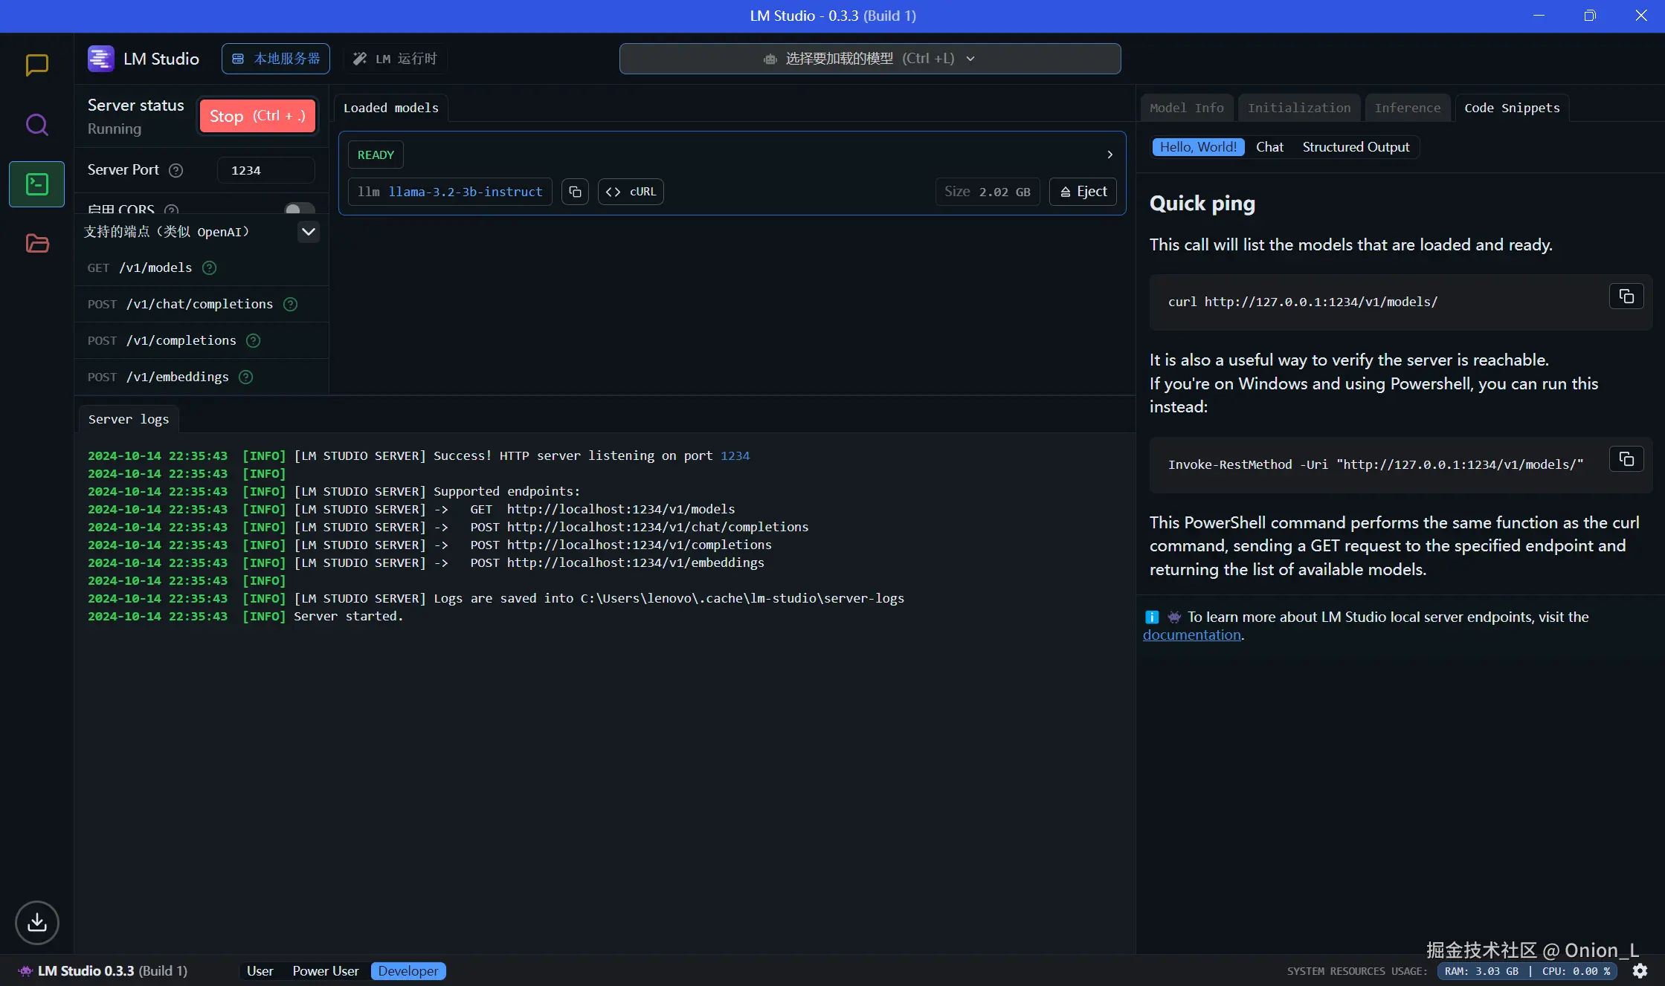Switch to the Inference tab

click(1407, 108)
